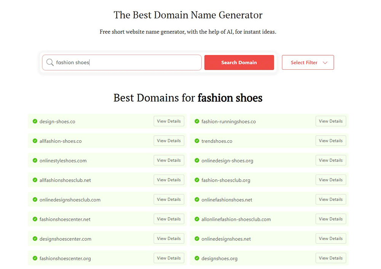Viewport: 381px width, 269px height.
Task: Select the onlinedesign-shoes.org domain text
Action: pos(227,161)
